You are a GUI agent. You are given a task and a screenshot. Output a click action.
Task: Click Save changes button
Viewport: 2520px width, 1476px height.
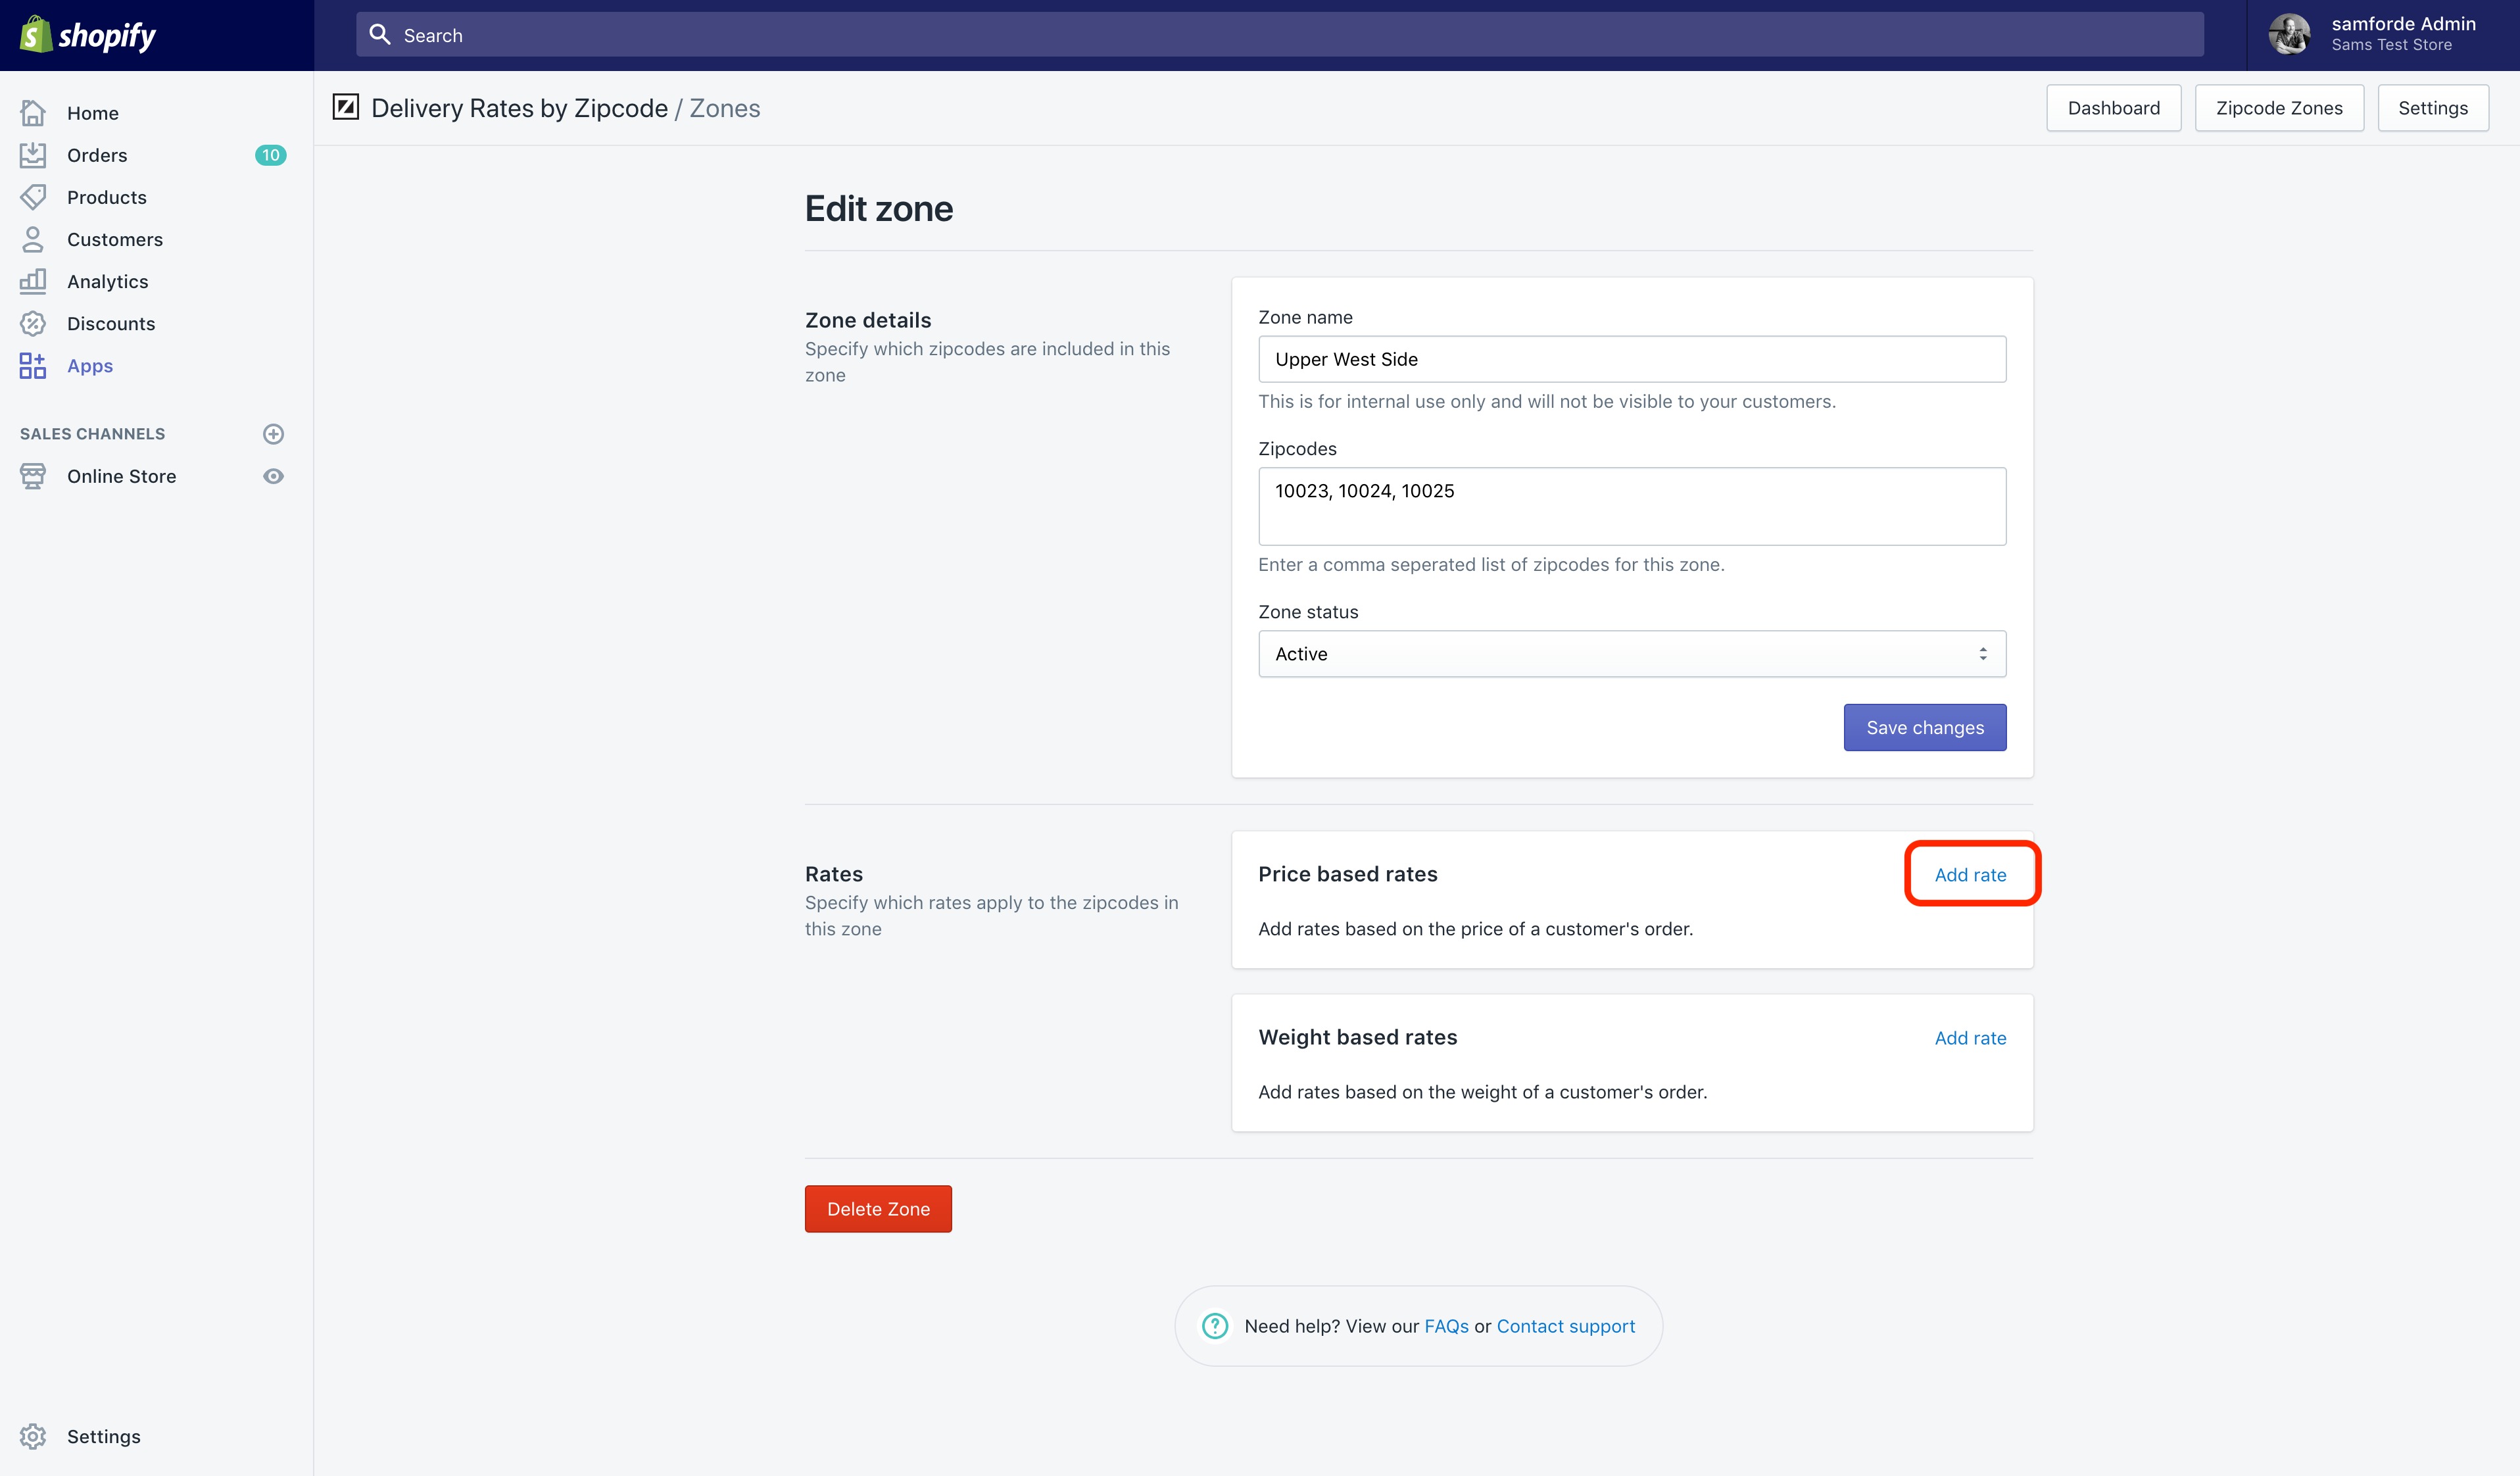tap(1925, 728)
